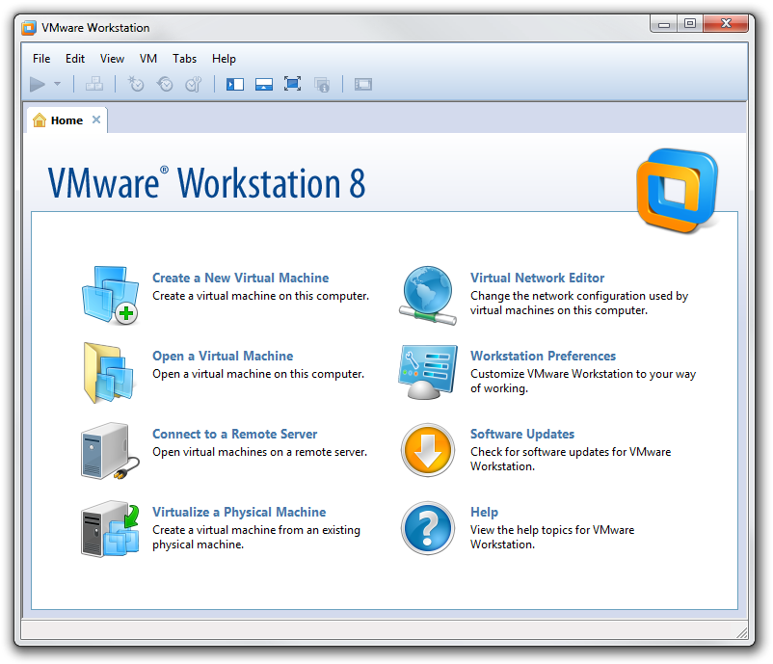
Task: Select the console view toolbar icon
Action: tap(362, 84)
